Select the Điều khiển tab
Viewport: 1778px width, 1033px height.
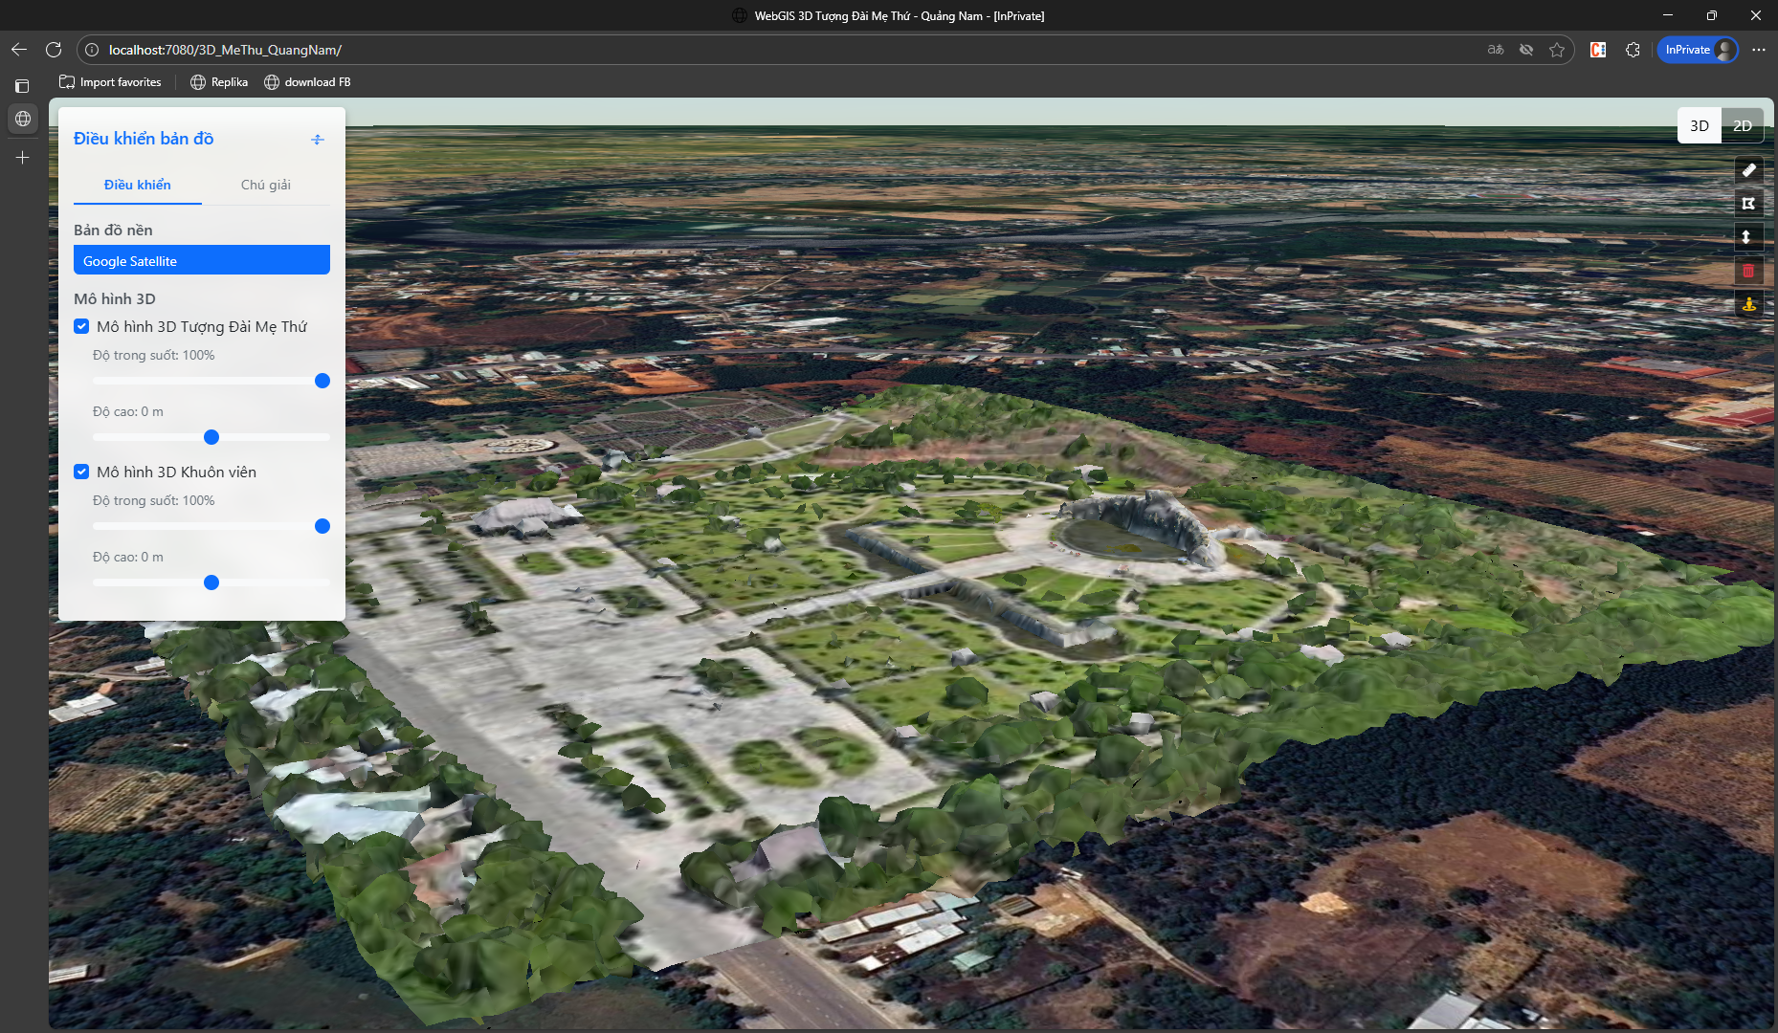(138, 185)
